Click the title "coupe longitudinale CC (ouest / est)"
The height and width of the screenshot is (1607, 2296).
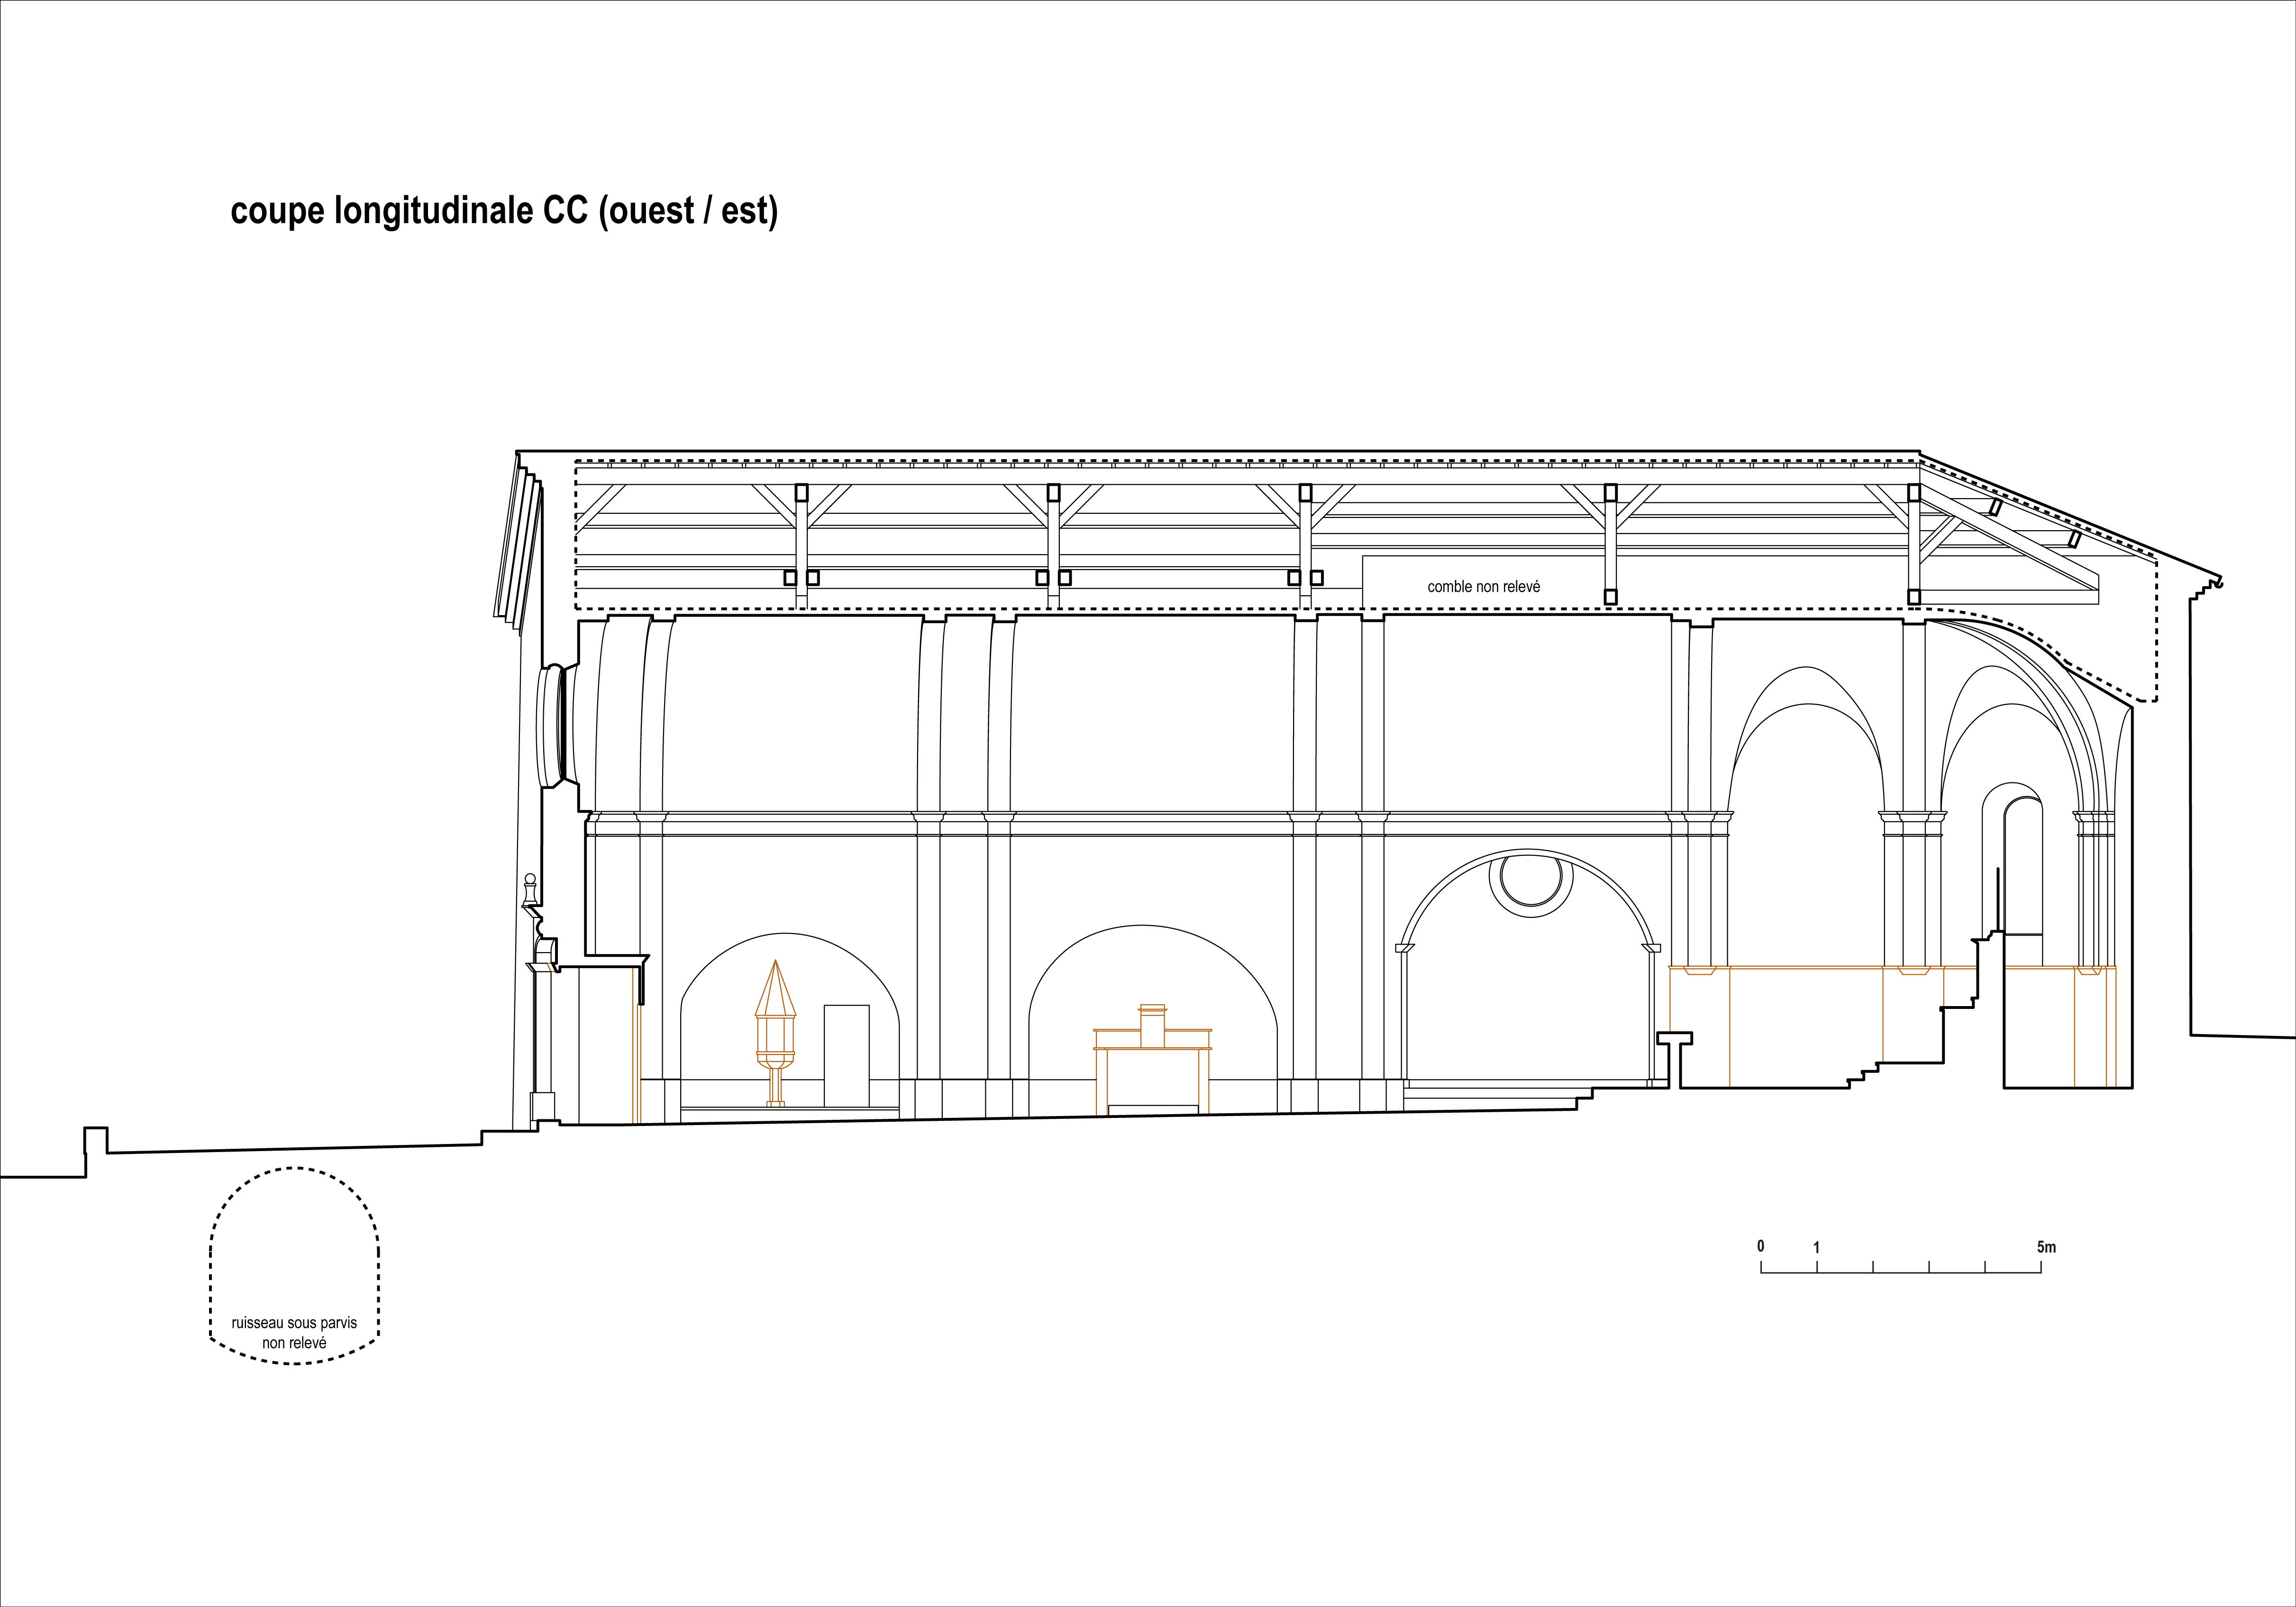pos(504,211)
